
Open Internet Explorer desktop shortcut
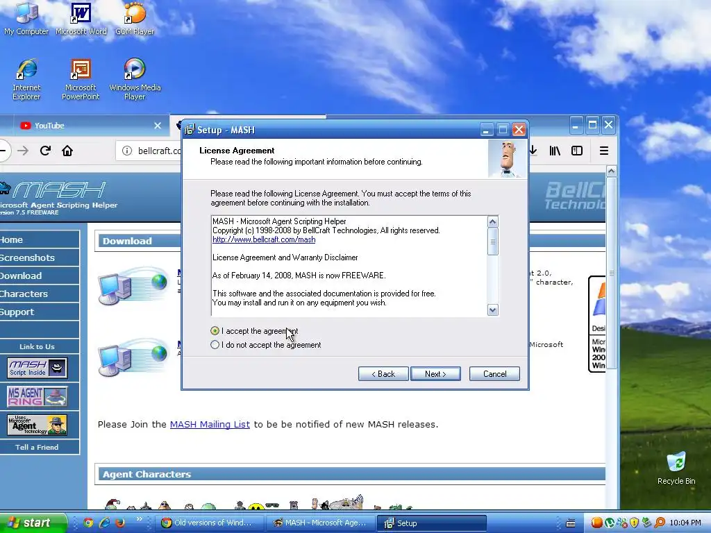(26, 79)
